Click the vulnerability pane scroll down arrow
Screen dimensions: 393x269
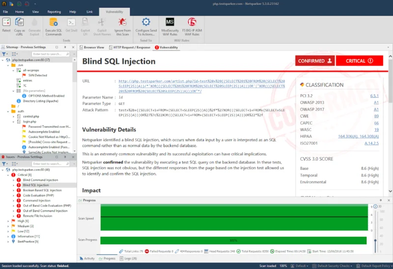390,191
